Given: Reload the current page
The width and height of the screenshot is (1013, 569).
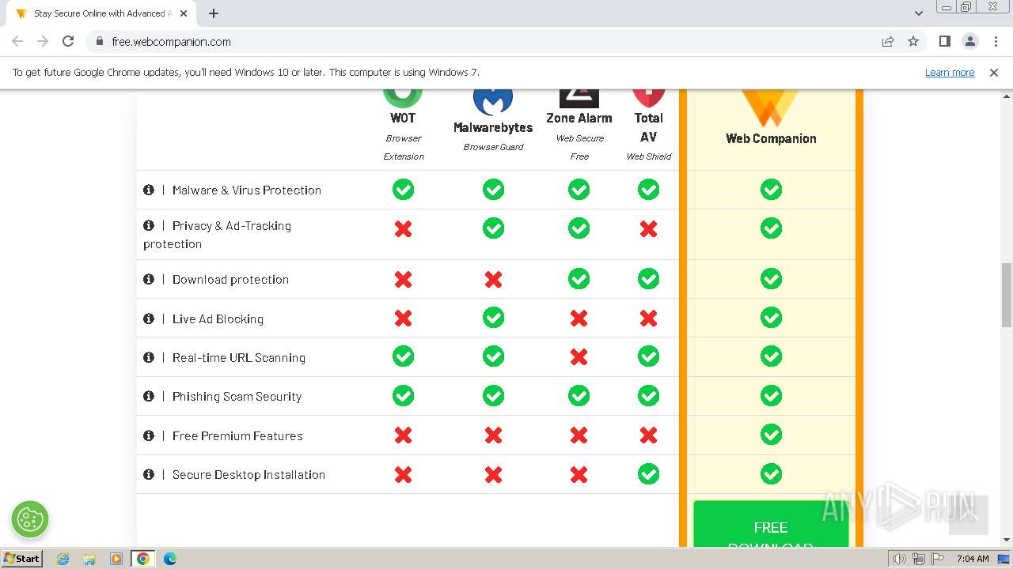Looking at the screenshot, I should coord(68,42).
